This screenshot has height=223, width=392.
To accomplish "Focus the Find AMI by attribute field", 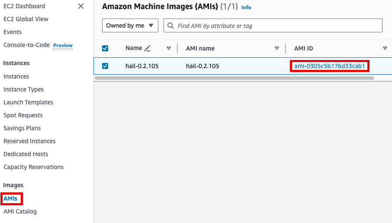I will (x=273, y=25).
